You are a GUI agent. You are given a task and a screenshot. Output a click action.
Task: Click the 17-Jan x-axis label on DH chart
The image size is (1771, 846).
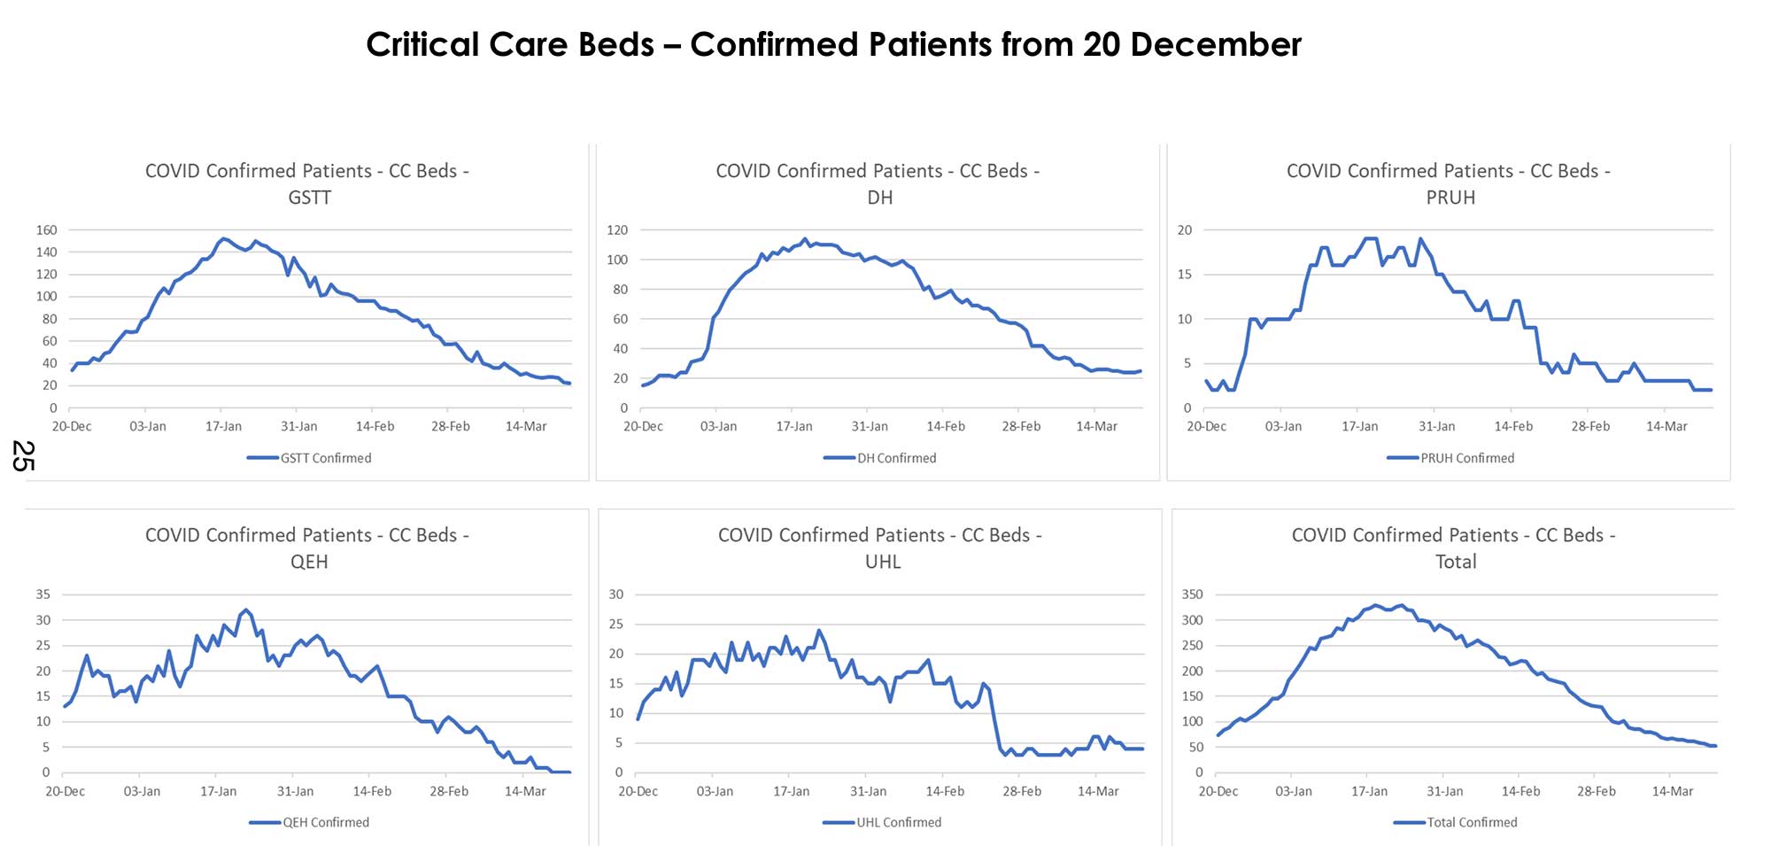click(x=794, y=426)
